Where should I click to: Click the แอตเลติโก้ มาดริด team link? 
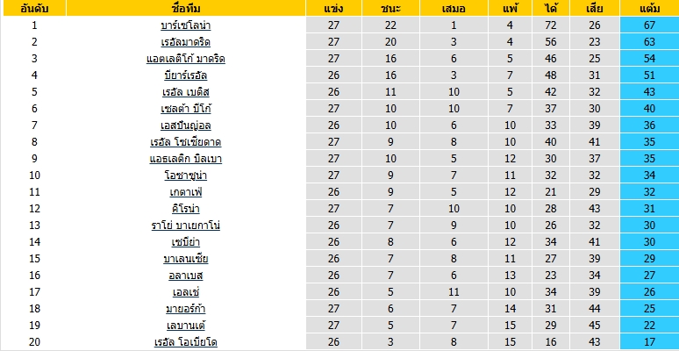185,59
